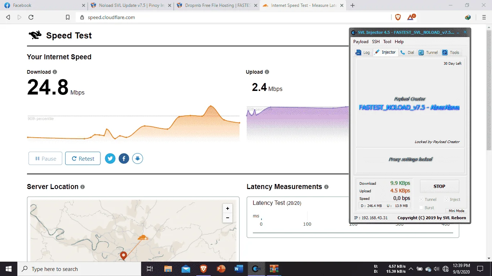Open WinRAR from the taskbar
The image size is (492, 276).
274,269
